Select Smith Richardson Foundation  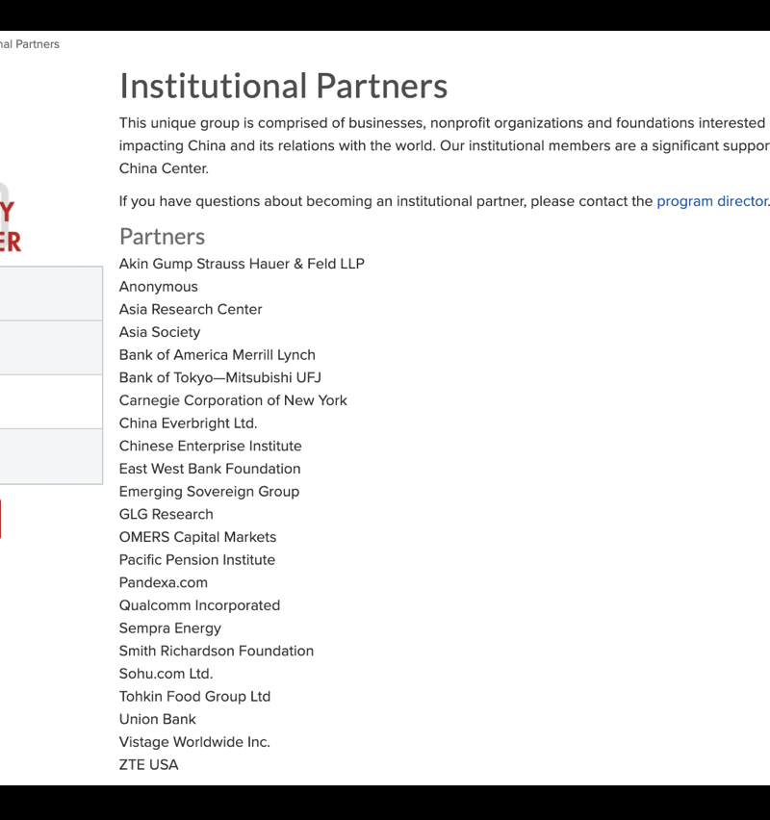[x=217, y=651]
